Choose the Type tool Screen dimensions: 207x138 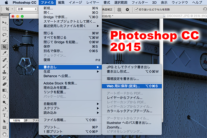(x=5, y=115)
